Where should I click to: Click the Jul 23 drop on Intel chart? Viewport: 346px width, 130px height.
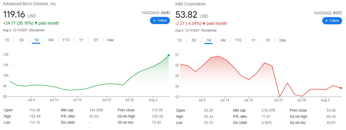(x=280, y=96)
